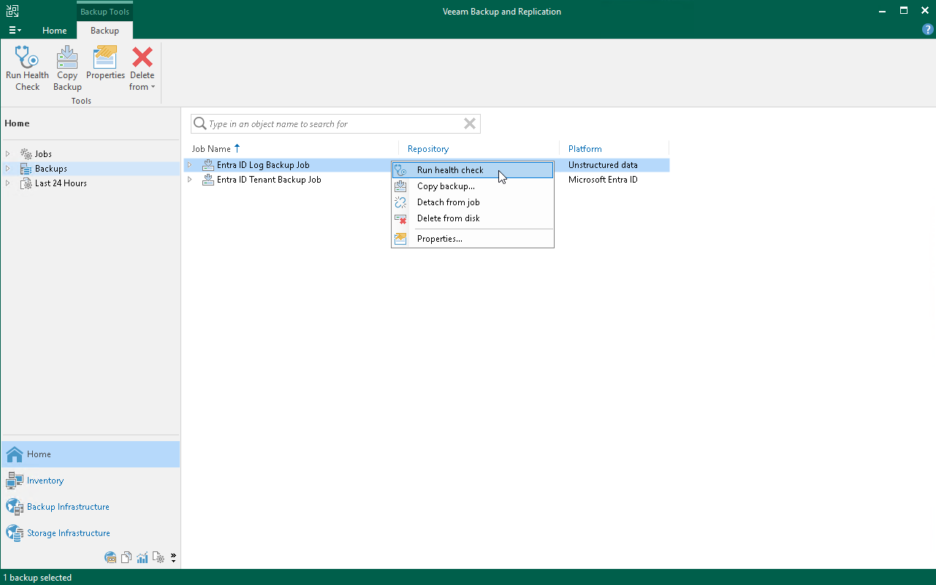
Task: Choose Copy backup... from context menu
Action: (473, 186)
